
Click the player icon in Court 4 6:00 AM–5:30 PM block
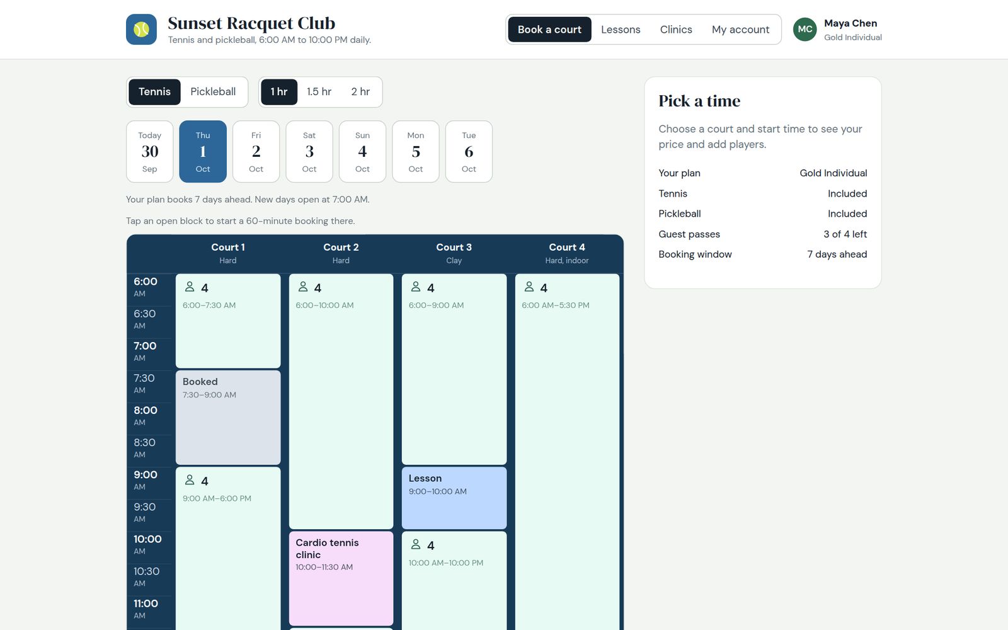coord(529,287)
